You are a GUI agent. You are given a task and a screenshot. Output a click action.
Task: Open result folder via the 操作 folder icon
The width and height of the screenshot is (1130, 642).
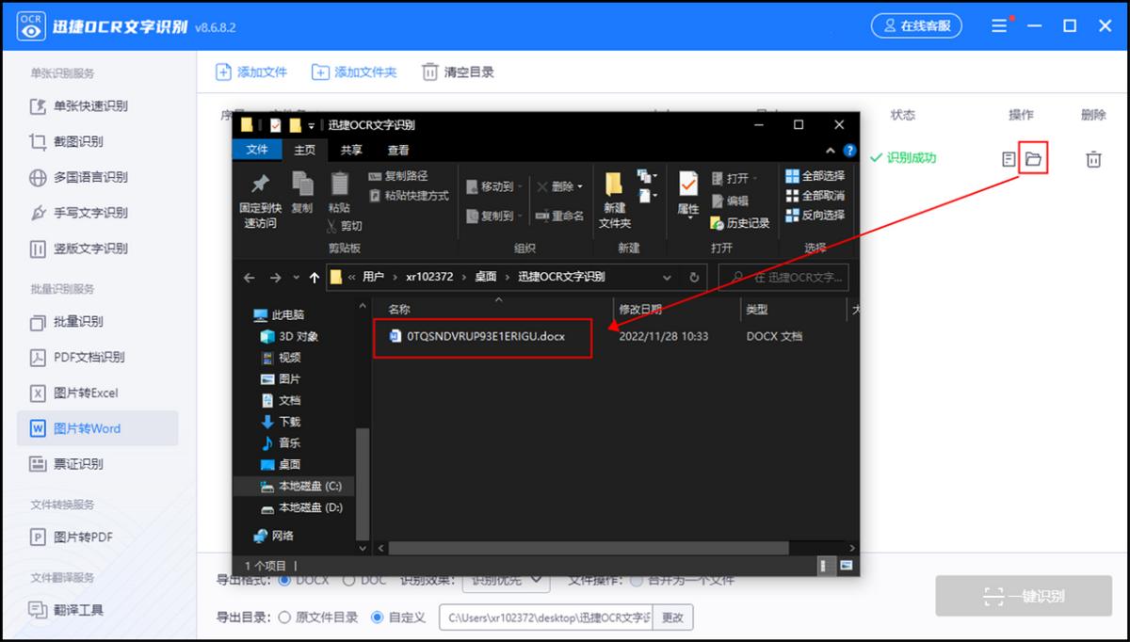click(x=1032, y=160)
